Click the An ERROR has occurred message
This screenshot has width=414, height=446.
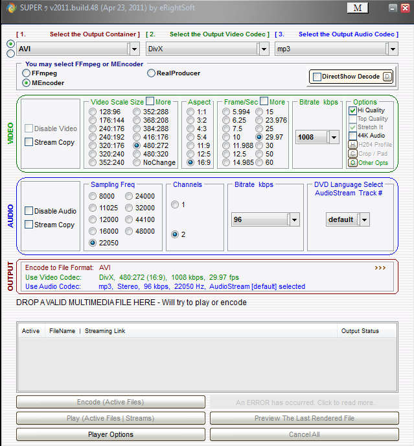click(305, 403)
